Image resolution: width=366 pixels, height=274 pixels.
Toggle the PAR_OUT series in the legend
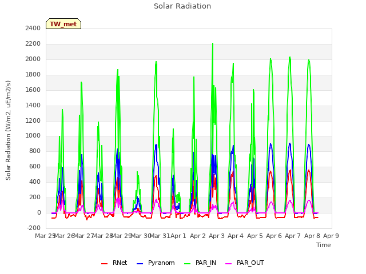click(245, 263)
